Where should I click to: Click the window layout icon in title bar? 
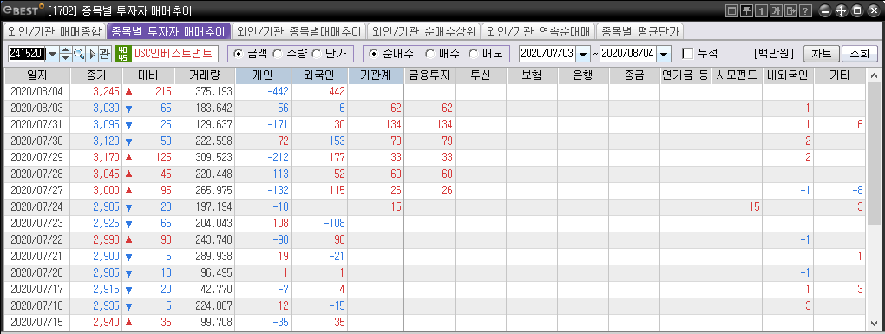coord(732,10)
